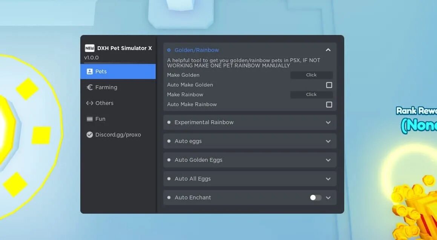The image size is (437, 240).
Task: Click the Make Golden label text
Action: [x=183, y=75]
